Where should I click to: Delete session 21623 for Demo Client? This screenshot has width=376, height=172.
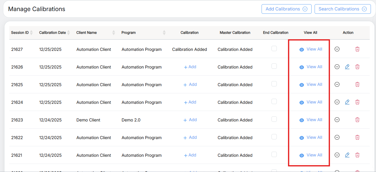357,120
